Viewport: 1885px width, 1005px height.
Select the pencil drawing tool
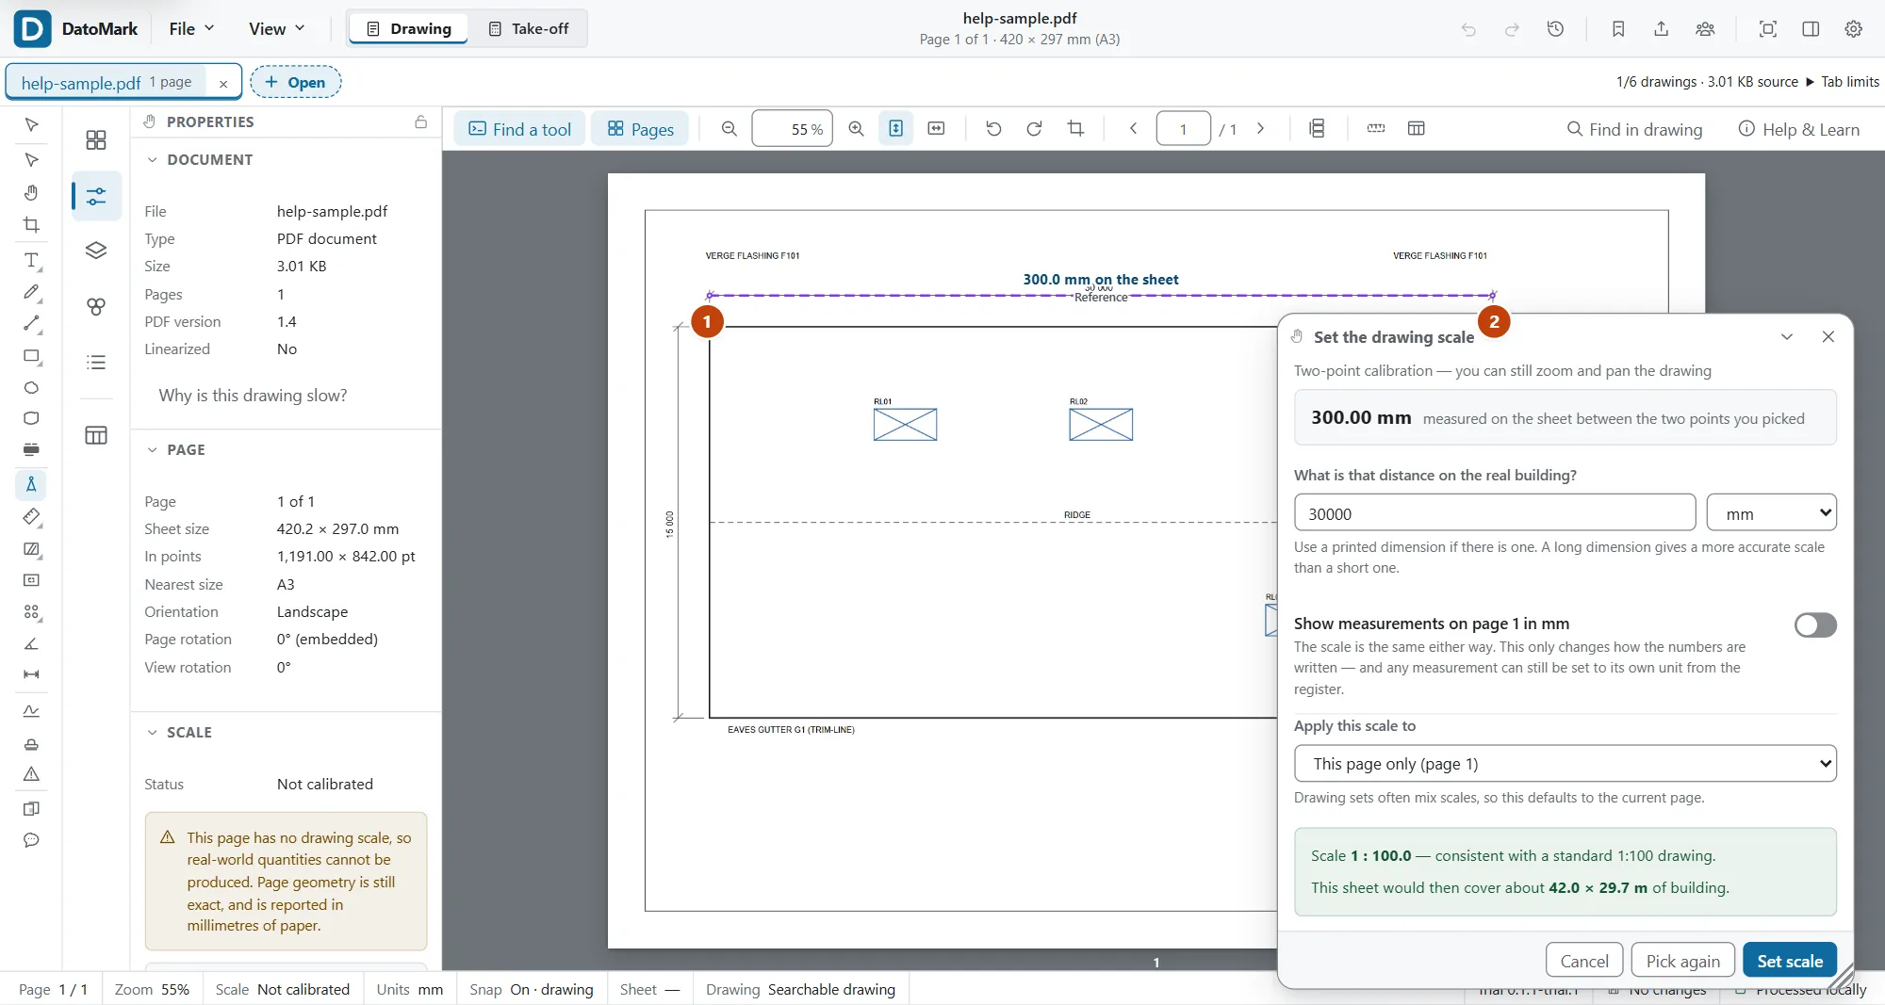tap(31, 292)
